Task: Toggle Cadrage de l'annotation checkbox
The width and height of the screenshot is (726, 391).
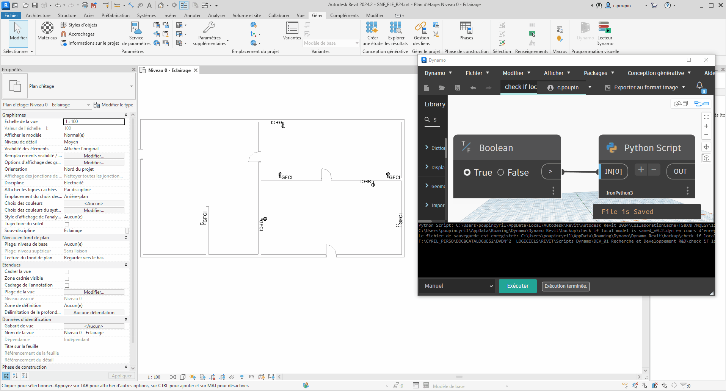Action: pos(67,285)
